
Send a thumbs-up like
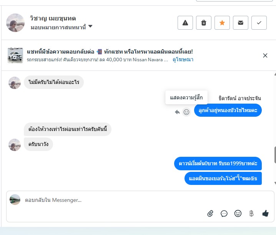tap(265, 213)
